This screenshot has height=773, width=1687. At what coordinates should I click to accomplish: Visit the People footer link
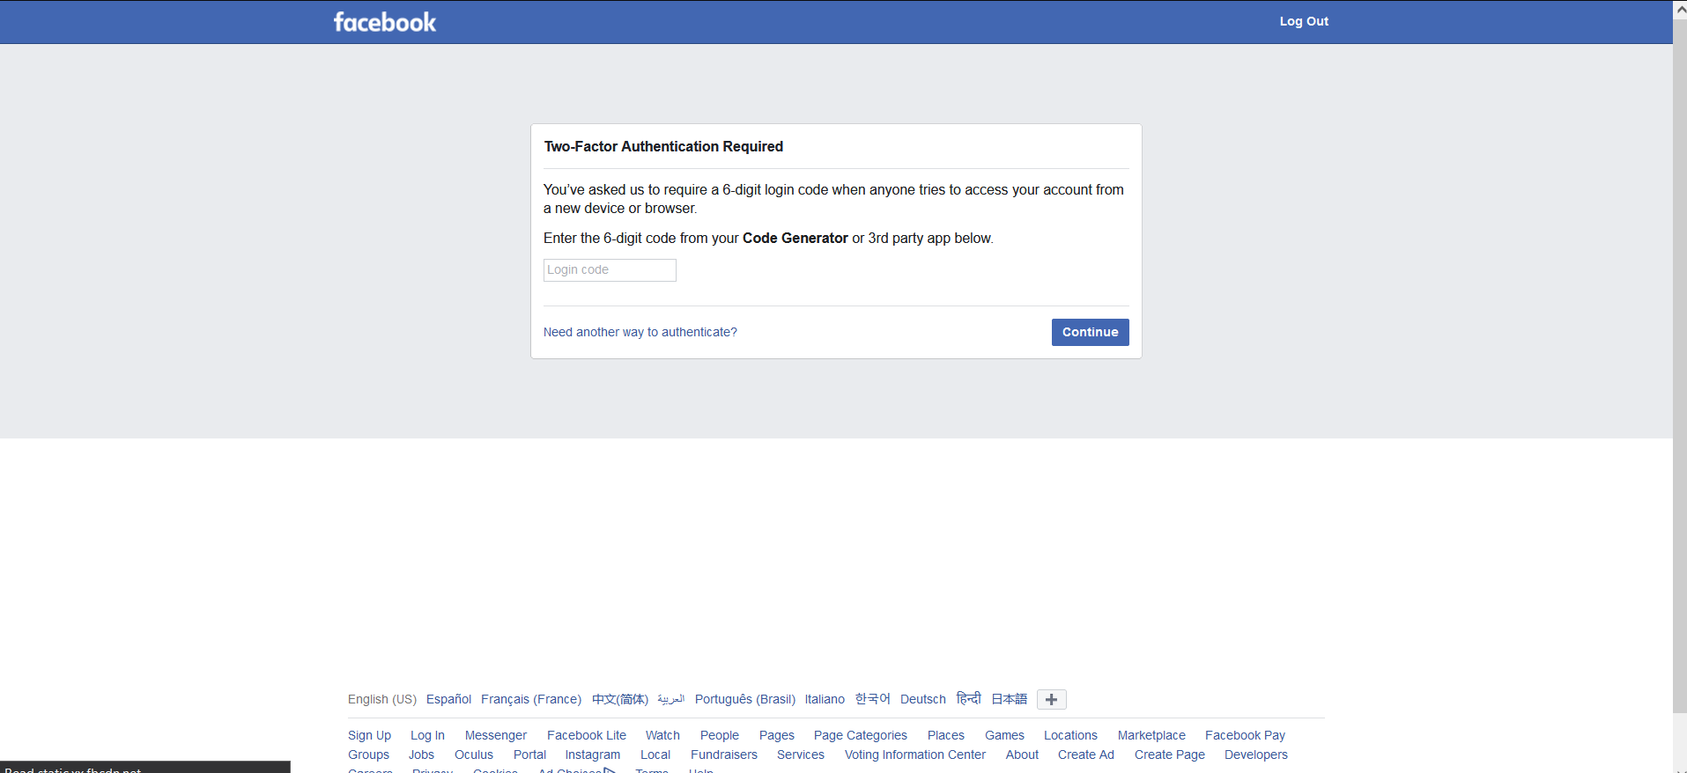[x=720, y=735]
